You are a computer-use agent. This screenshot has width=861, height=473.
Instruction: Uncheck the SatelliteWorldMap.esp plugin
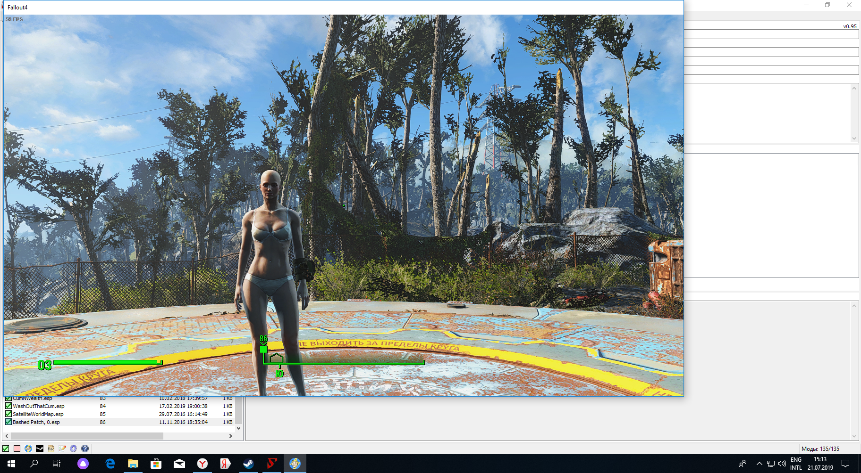(x=8, y=414)
